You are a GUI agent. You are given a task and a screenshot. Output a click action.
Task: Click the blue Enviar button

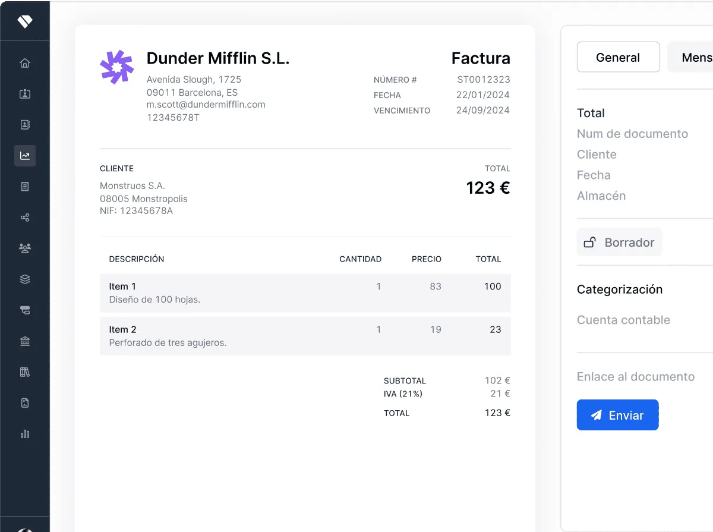pos(617,415)
